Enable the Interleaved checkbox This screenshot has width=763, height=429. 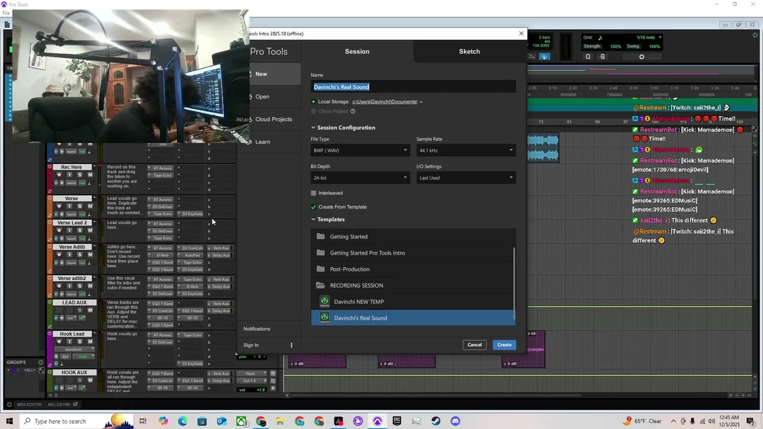314,193
